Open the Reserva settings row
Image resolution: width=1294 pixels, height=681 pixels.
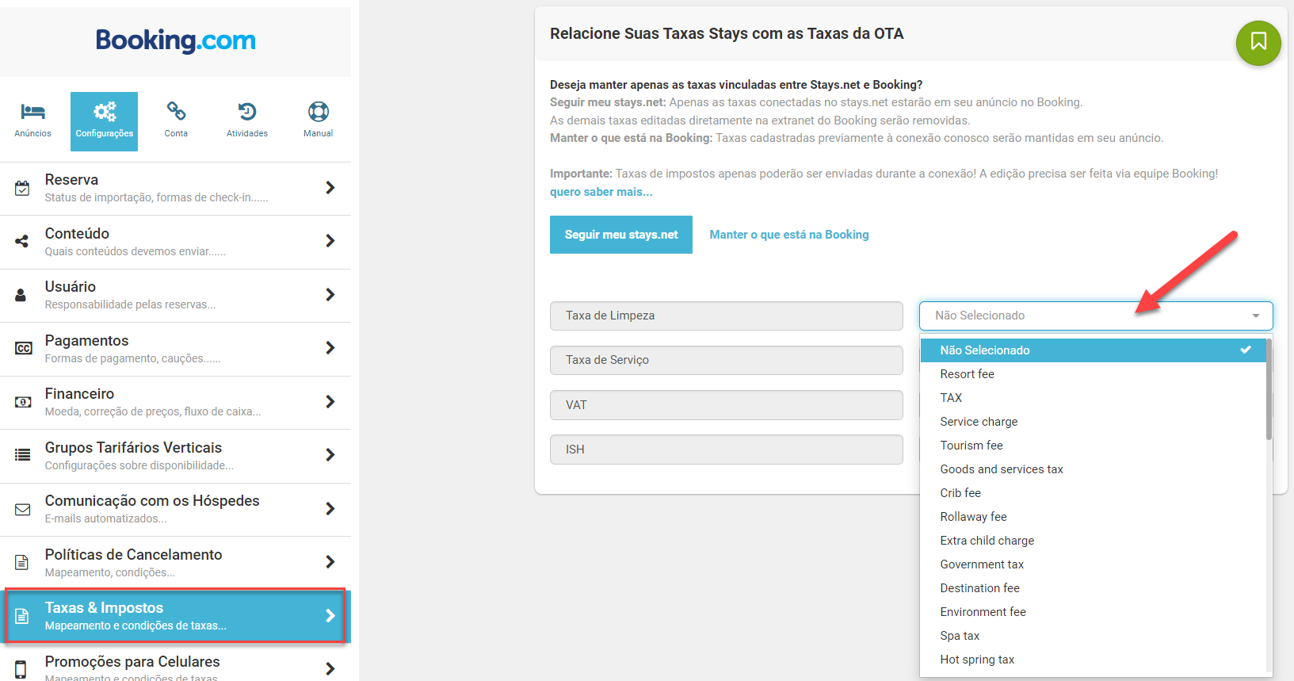click(175, 189)
